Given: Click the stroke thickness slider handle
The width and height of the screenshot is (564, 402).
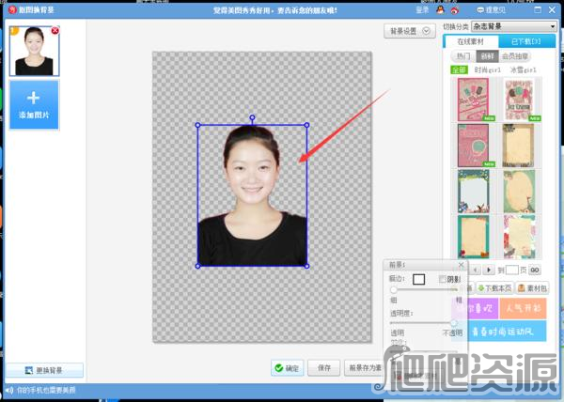Looking at the screenshot, I should (394, 289).
